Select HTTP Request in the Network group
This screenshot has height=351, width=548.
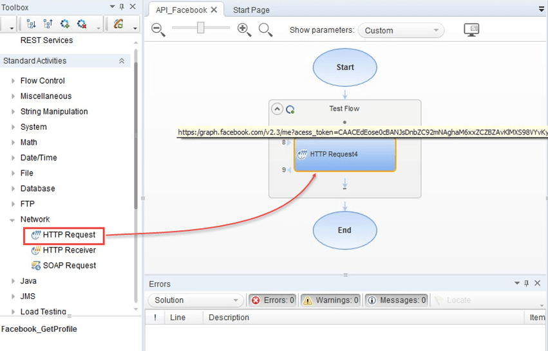click(x=69, y=235)
